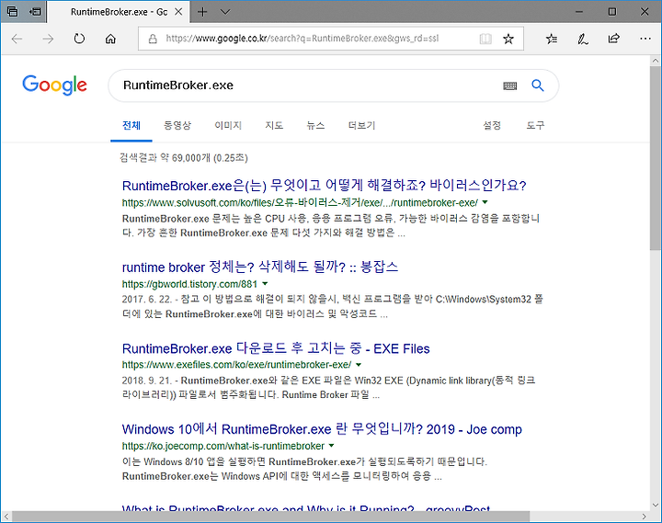The height and width of the screenshot is (523, 662).
Task: Click the scroll down arrow
Action: 656,505
